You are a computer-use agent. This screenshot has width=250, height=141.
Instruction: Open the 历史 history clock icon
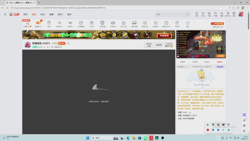click(197, 14)
